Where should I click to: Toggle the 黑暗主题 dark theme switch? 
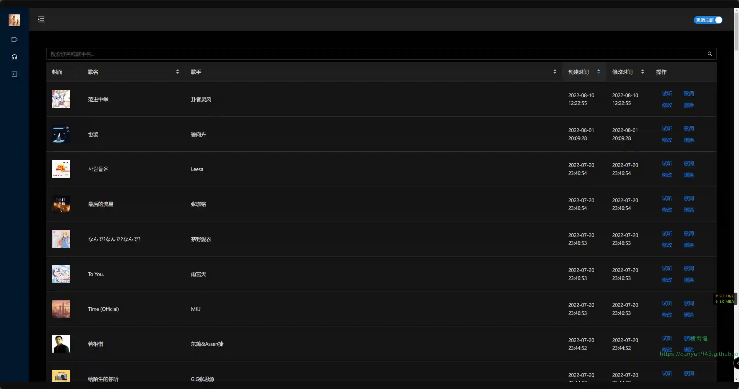[708, 20]
